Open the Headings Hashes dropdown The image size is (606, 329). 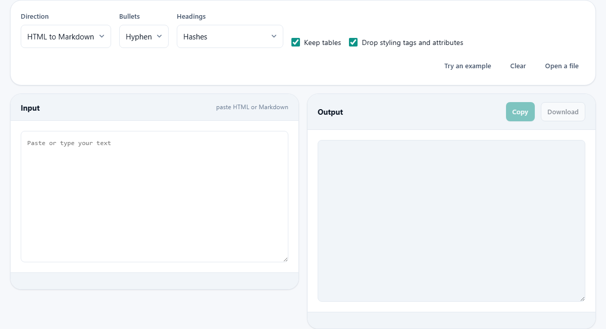230,36
